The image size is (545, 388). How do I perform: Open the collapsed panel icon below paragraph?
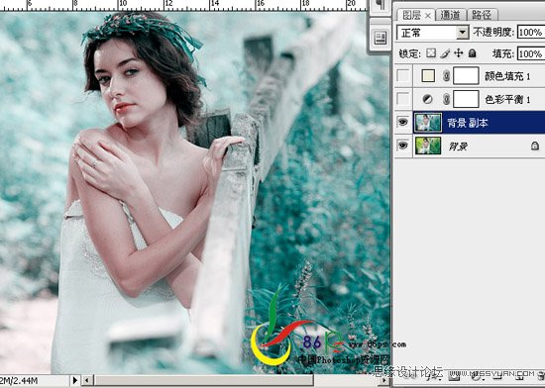tap(381, 38)
